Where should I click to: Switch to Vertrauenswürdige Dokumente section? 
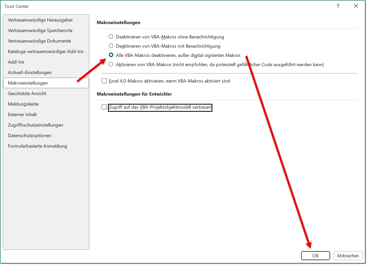click(39, 41)
